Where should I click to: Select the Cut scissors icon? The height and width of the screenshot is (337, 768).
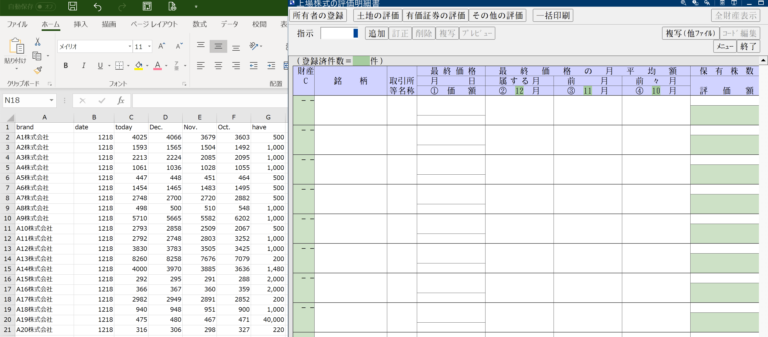(x=38, y=41)
